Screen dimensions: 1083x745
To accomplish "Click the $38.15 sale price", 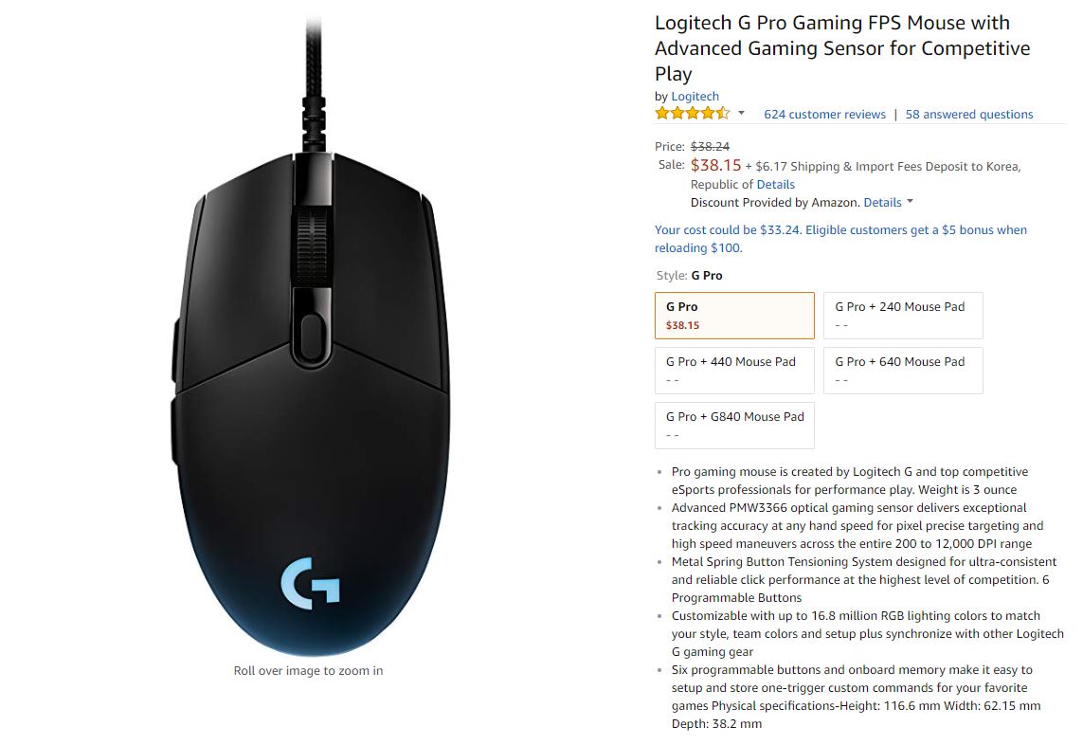I will tap(715, 165).
